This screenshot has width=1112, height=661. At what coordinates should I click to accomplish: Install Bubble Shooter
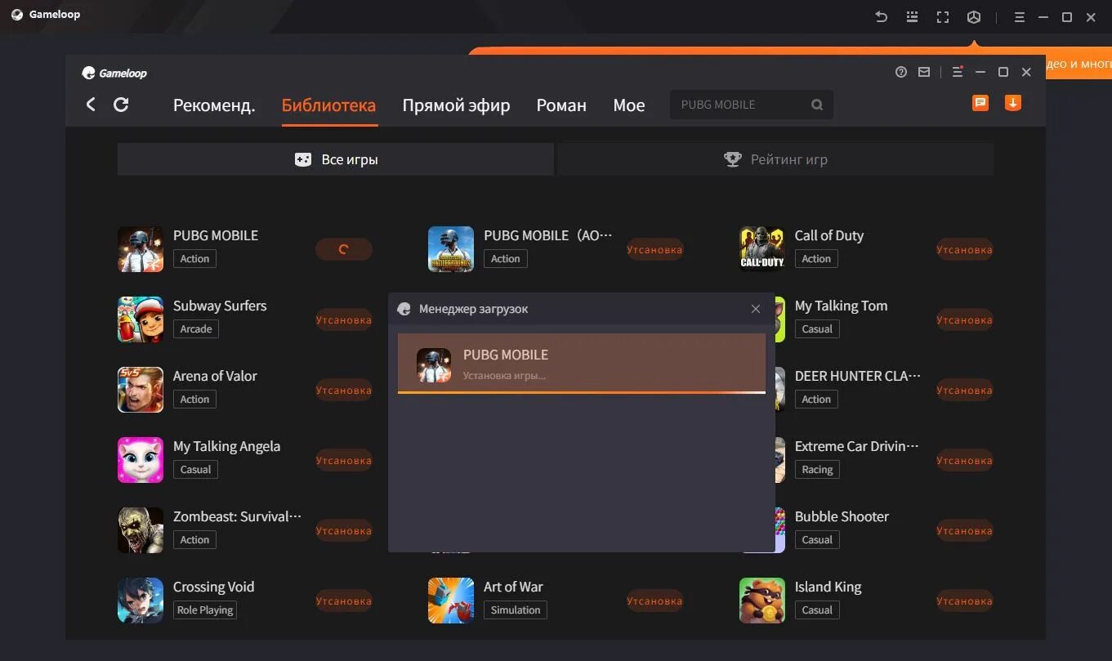tap(965, 531)
